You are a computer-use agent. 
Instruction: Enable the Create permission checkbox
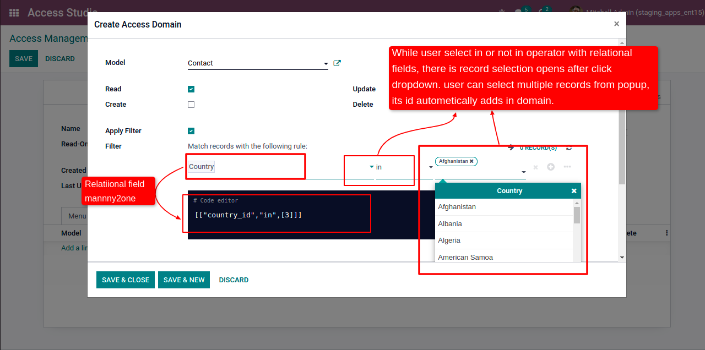[191, 105]
